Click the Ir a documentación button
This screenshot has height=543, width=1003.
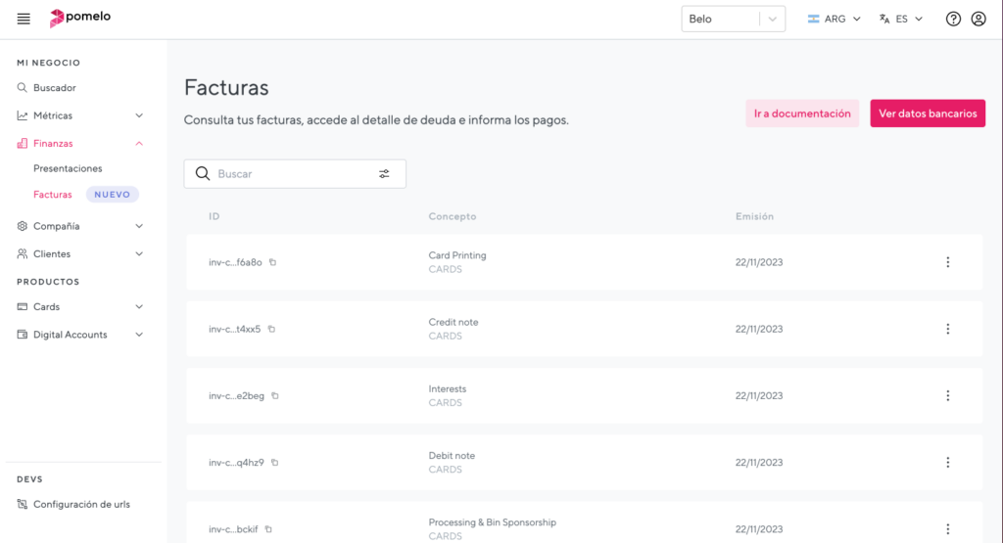point(801,113)
